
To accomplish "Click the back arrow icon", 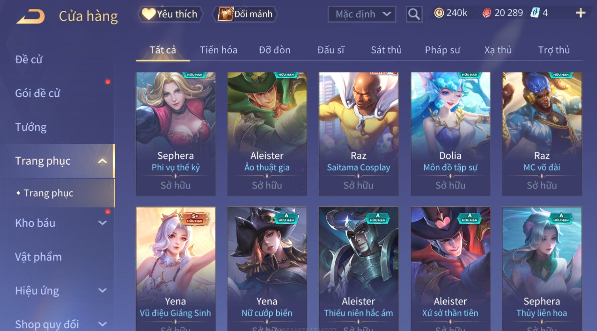I will pos(31,17).
